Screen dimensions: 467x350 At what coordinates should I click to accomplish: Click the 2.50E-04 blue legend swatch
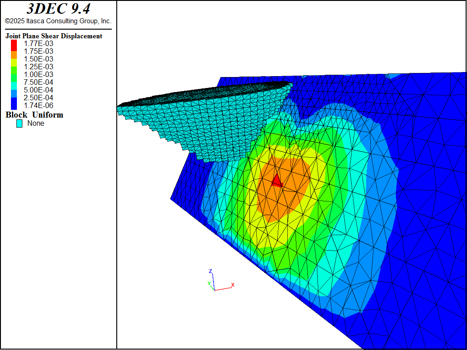(x=14, y=98)
